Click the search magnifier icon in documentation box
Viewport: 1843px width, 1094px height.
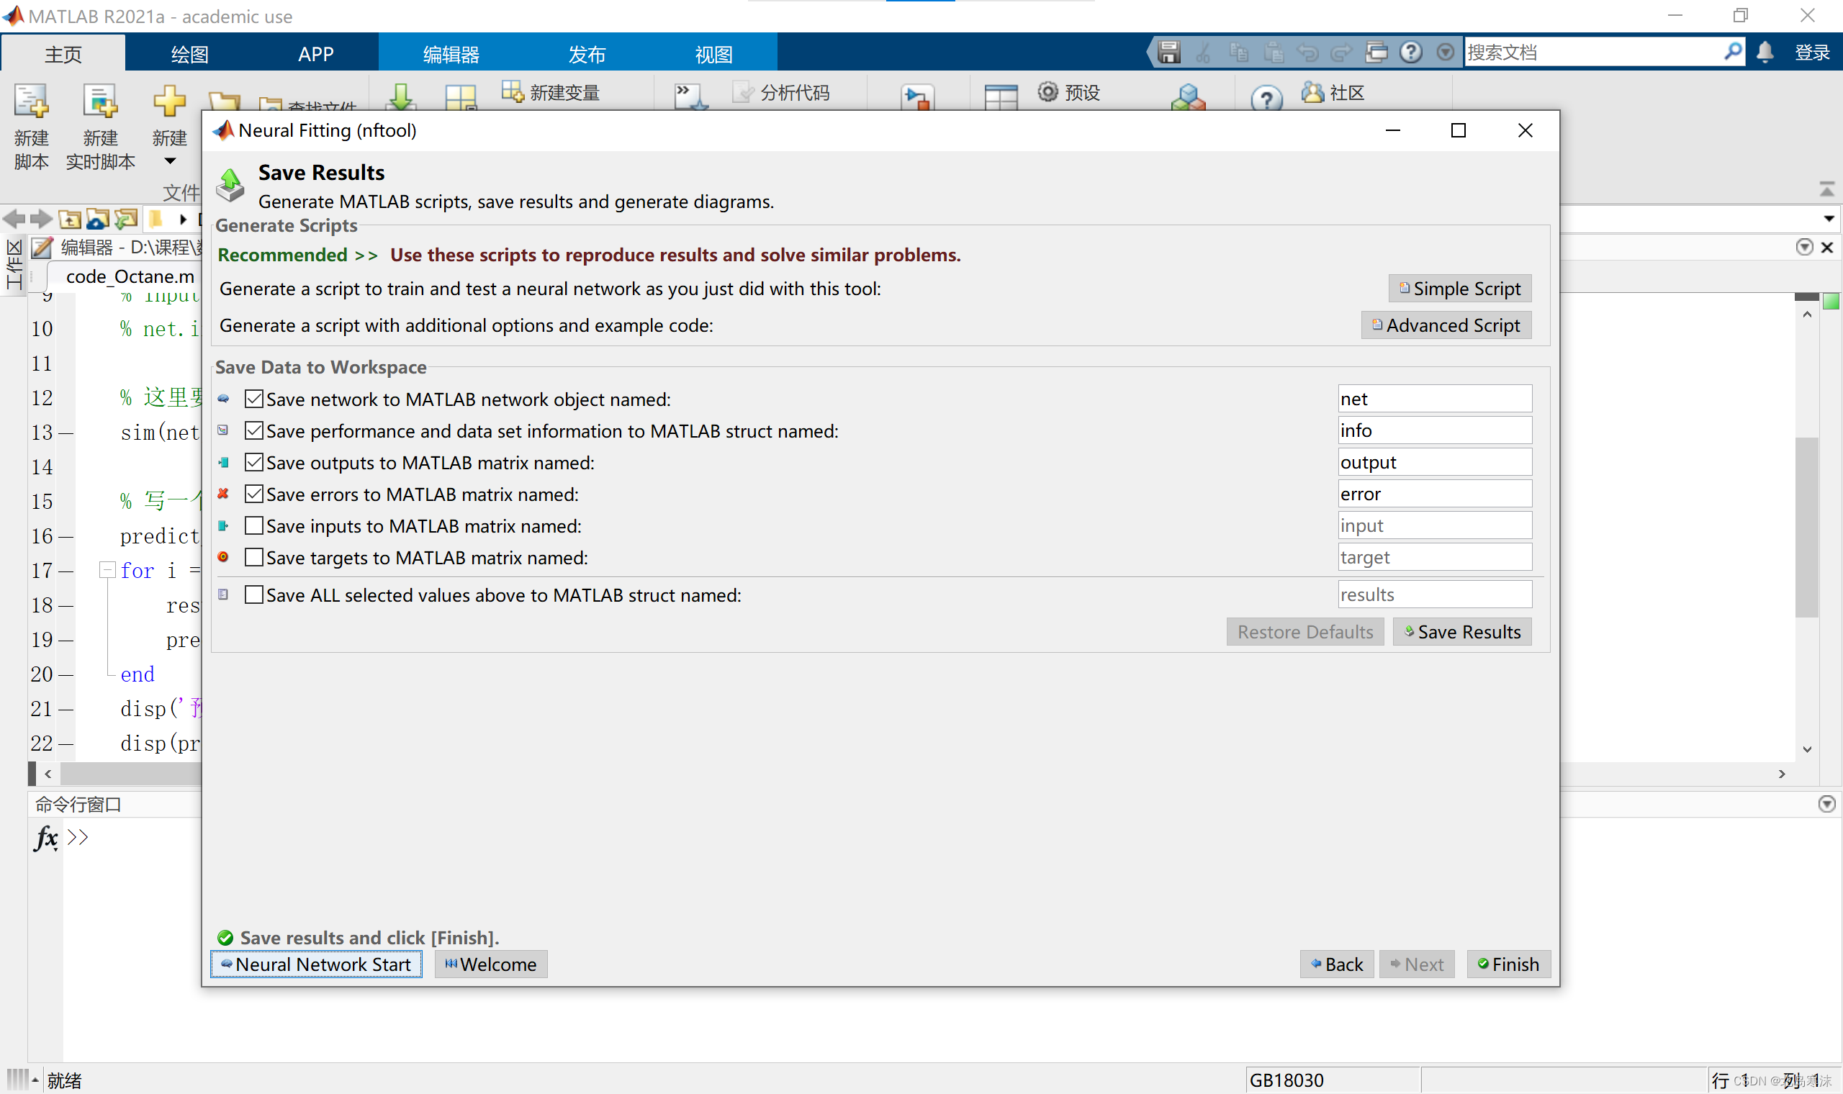click(1732, 53)
